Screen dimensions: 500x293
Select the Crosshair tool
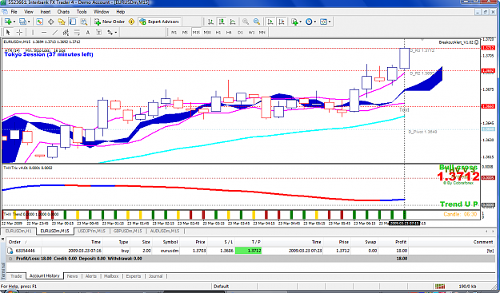(19, 32)
